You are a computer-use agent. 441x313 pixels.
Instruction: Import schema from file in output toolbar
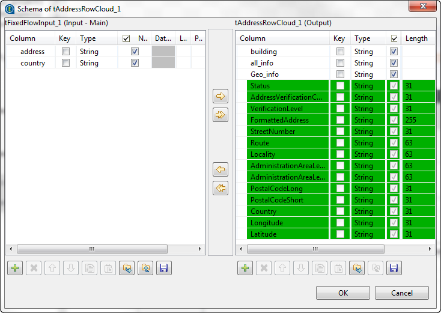point(357,268)
